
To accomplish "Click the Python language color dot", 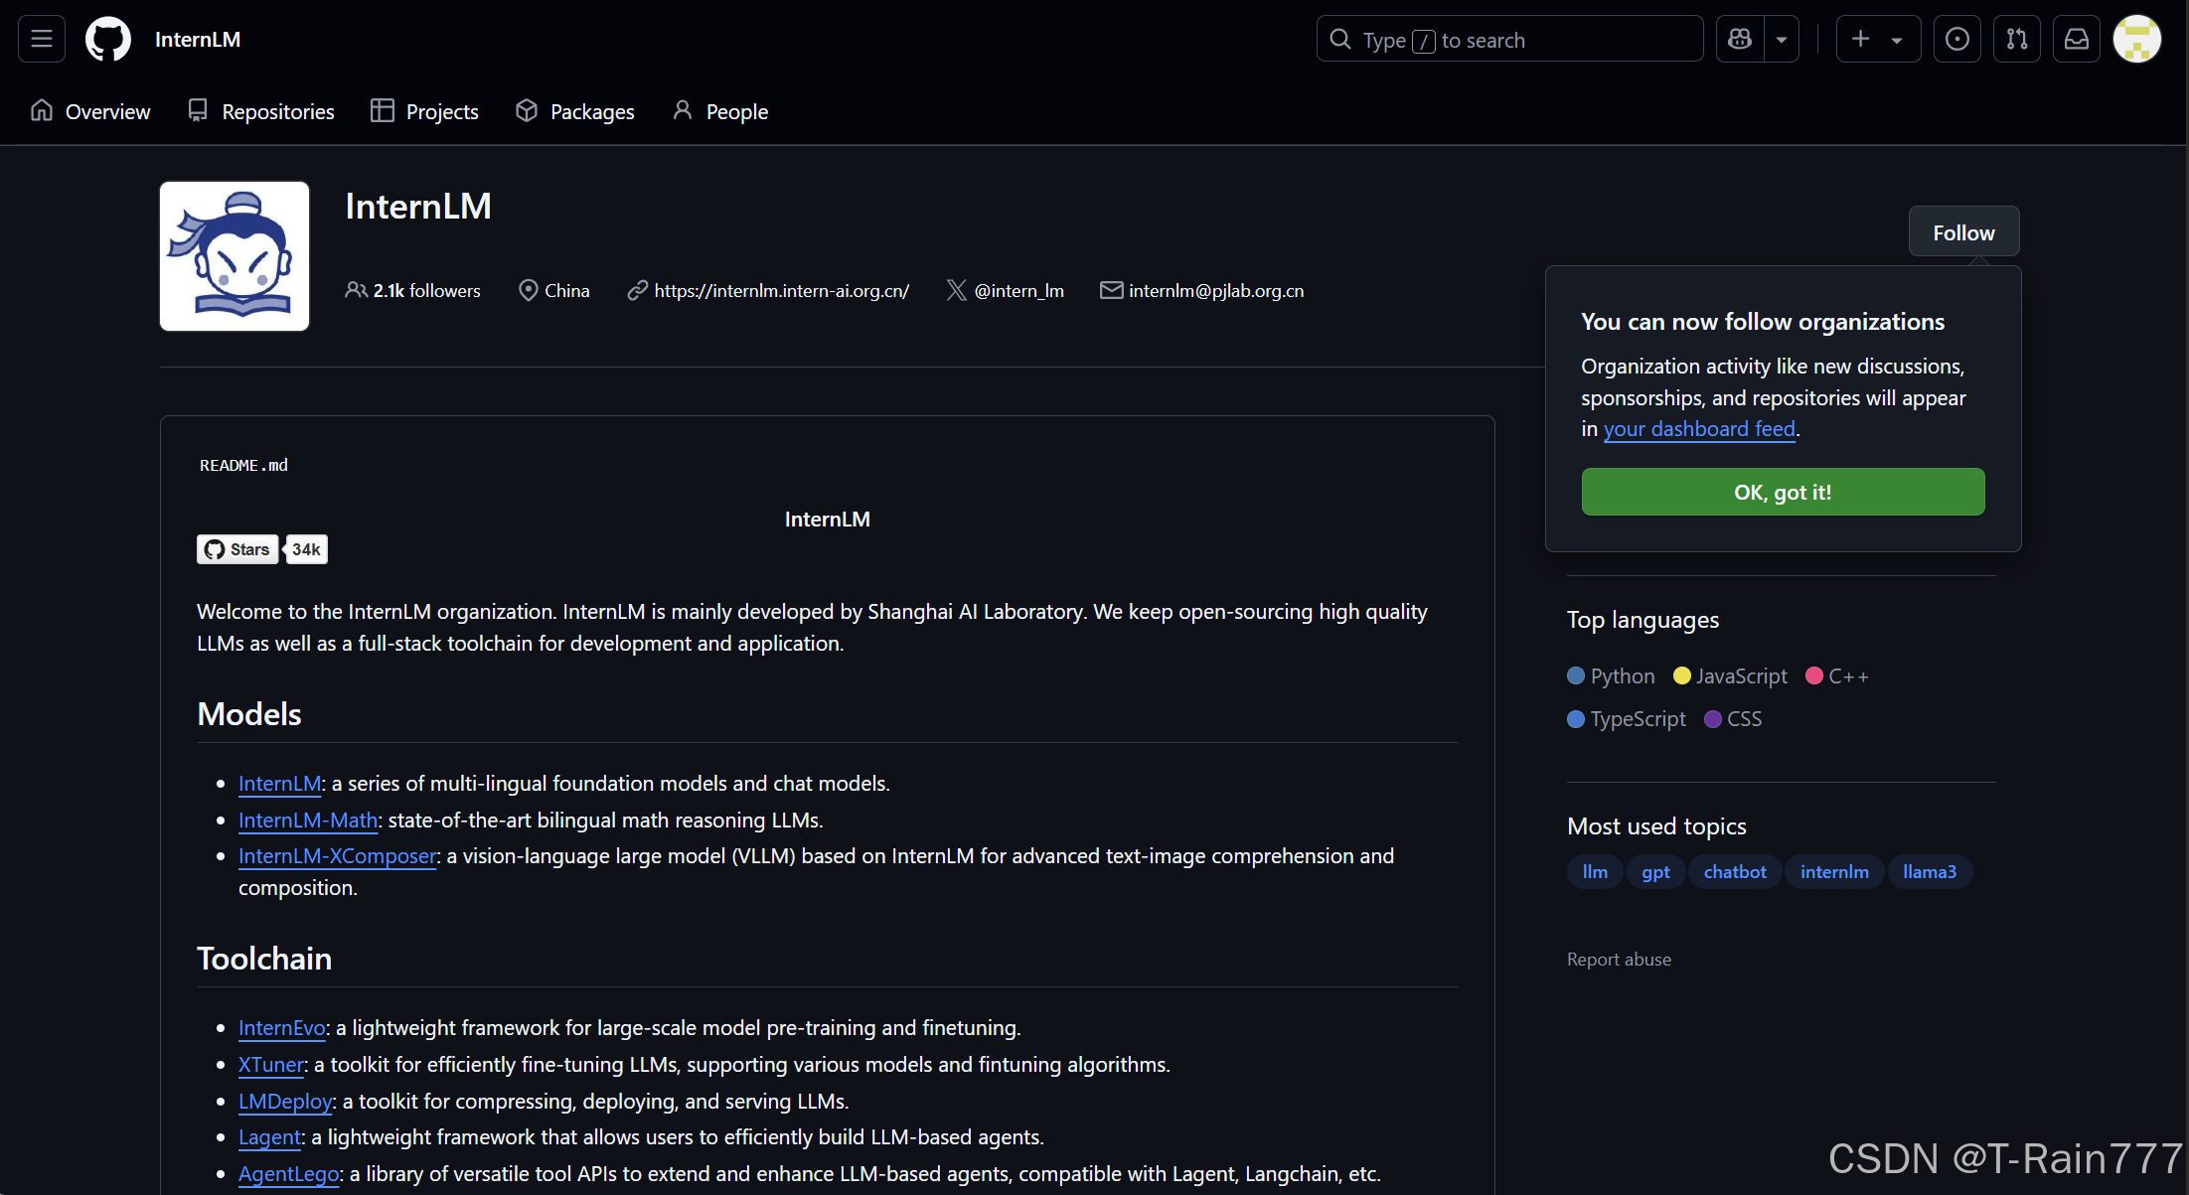I will click(x=1576, y=675).
